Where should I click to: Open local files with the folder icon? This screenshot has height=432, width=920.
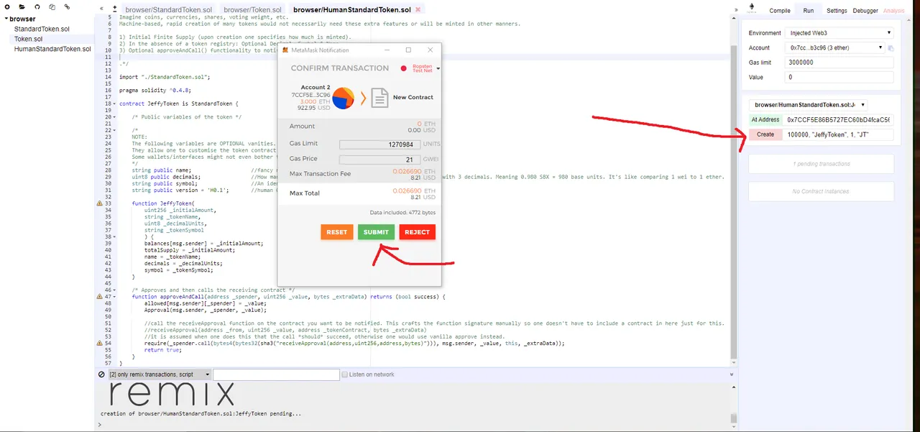point(22,6)
